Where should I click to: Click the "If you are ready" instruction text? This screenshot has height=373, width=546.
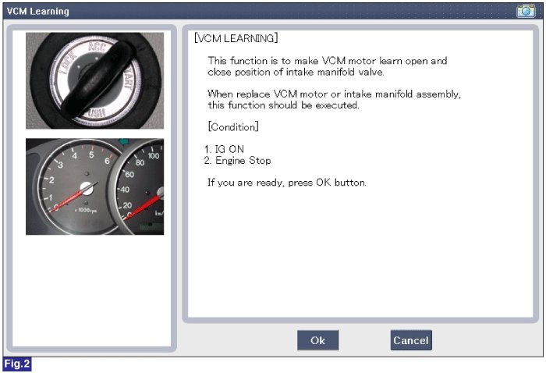[286, 183]
